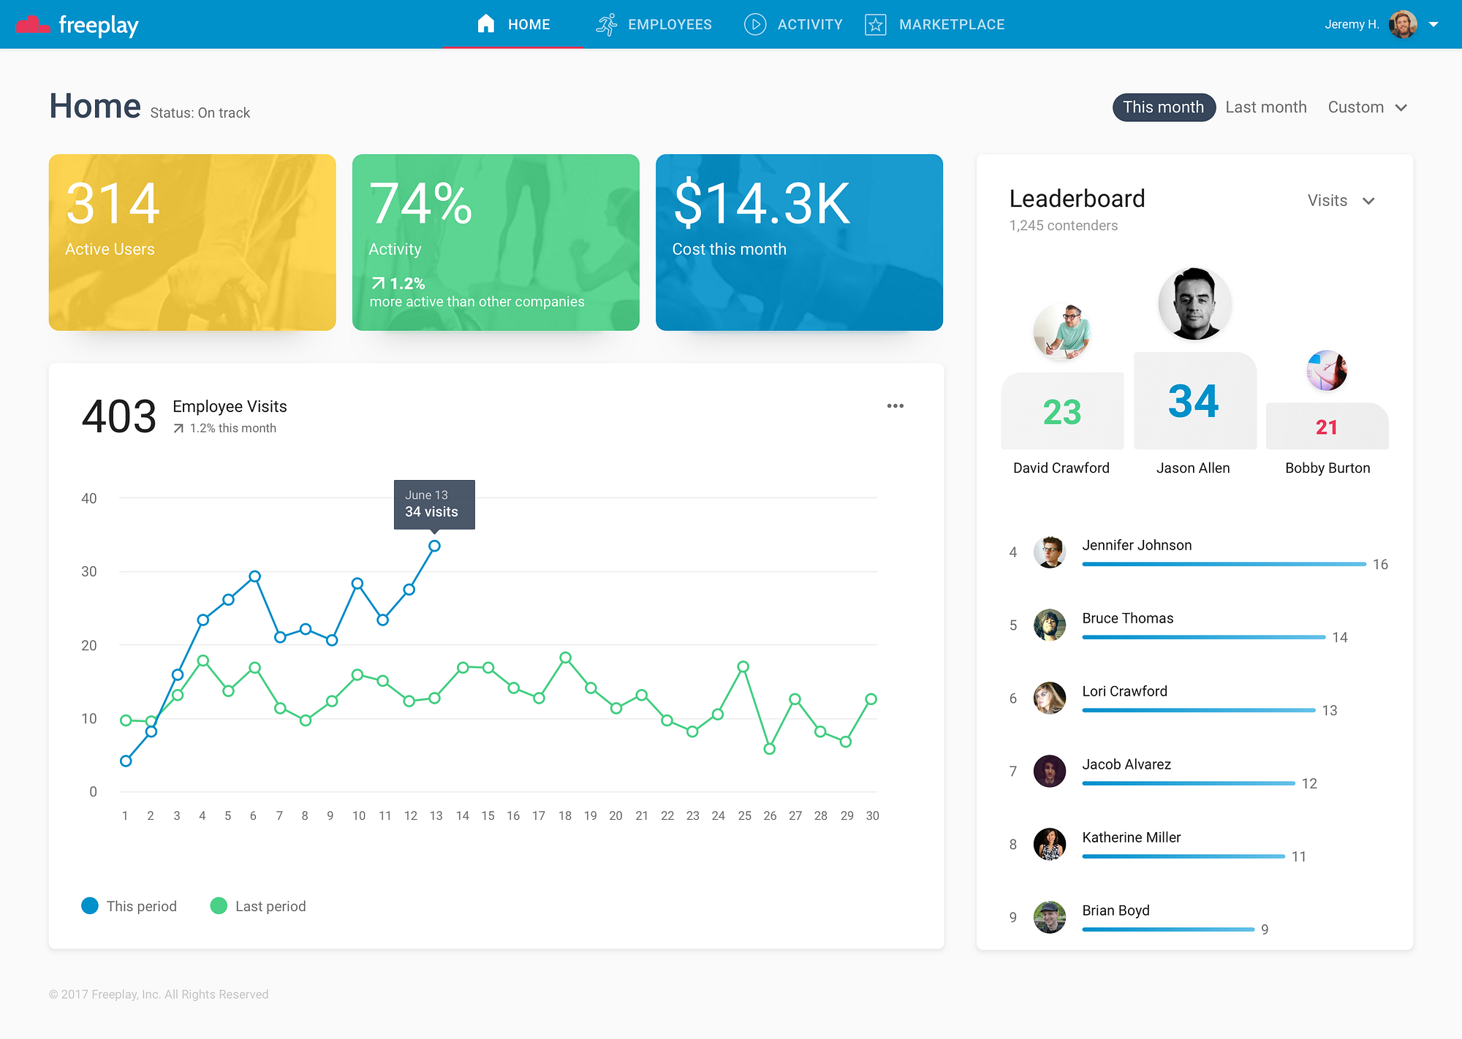Viewport: 1462px width, 1039px height.
Task: Click the Home house icon
Action: [x=485, y=24]
